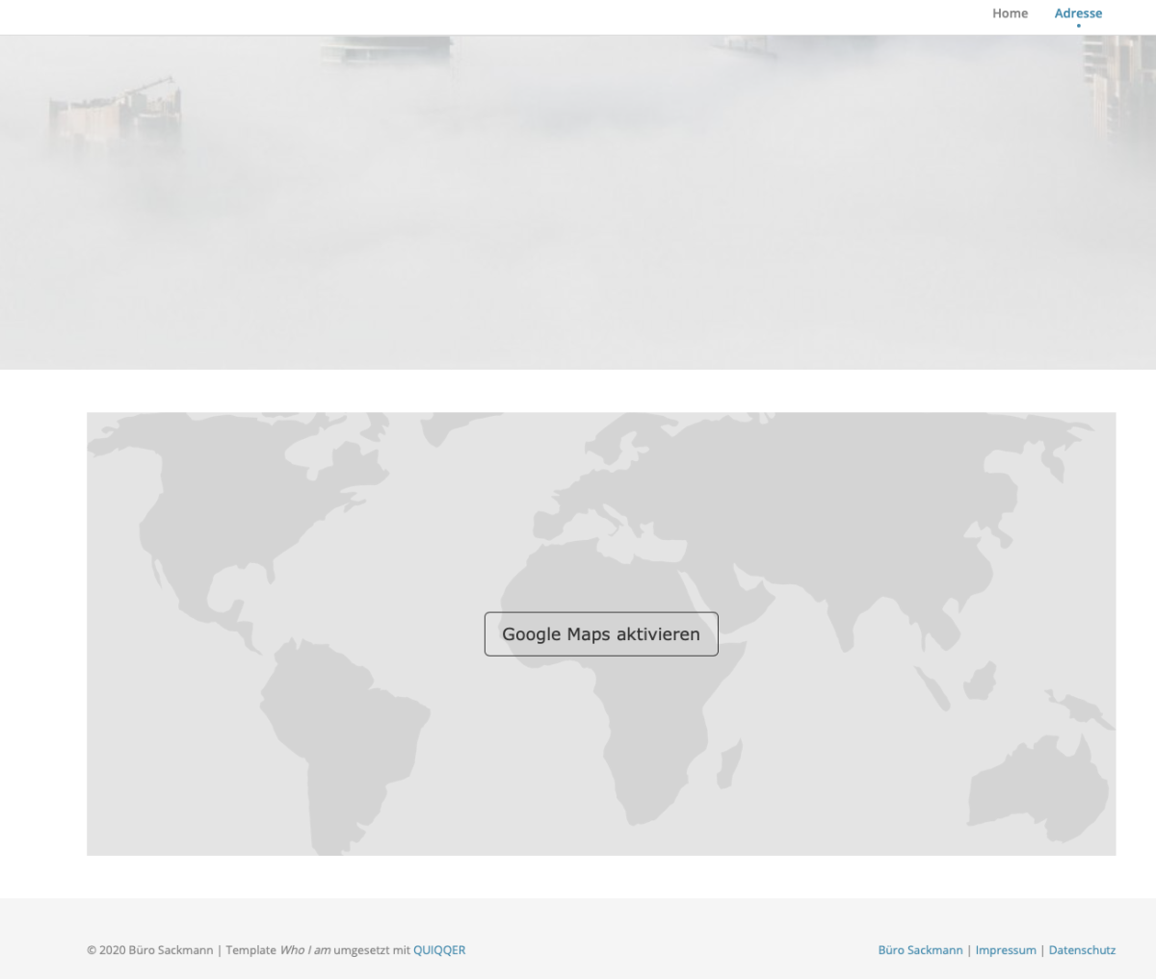
Task: Visit the Datenschutz footer link
Action: (1082, 950)
